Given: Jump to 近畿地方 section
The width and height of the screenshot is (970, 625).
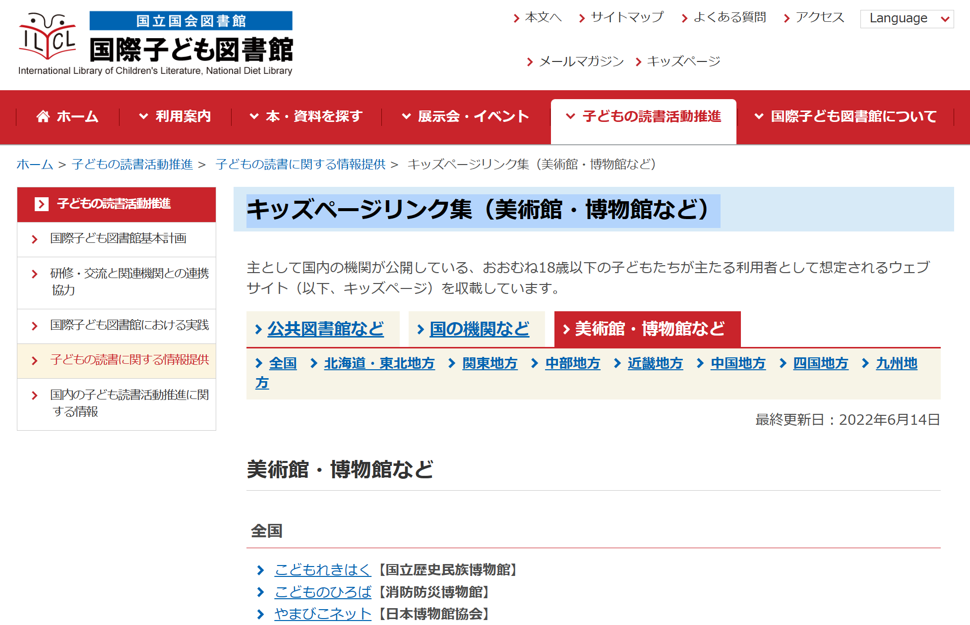Looking at the screenshot, I should point(656,363).
